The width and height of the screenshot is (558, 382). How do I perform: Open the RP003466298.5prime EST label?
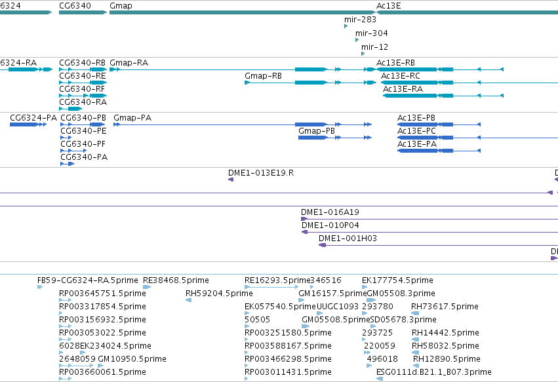tap(289, 359)
